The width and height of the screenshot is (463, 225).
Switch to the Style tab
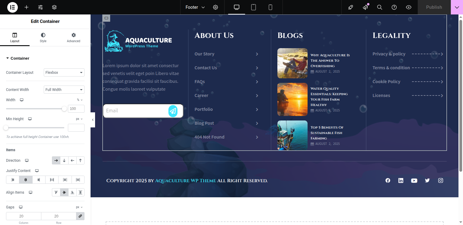pyautogui.click(x=43, y=38)
